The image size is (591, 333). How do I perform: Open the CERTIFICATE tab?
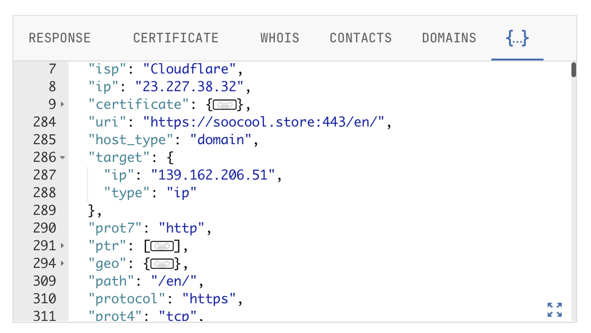[176, 38]
